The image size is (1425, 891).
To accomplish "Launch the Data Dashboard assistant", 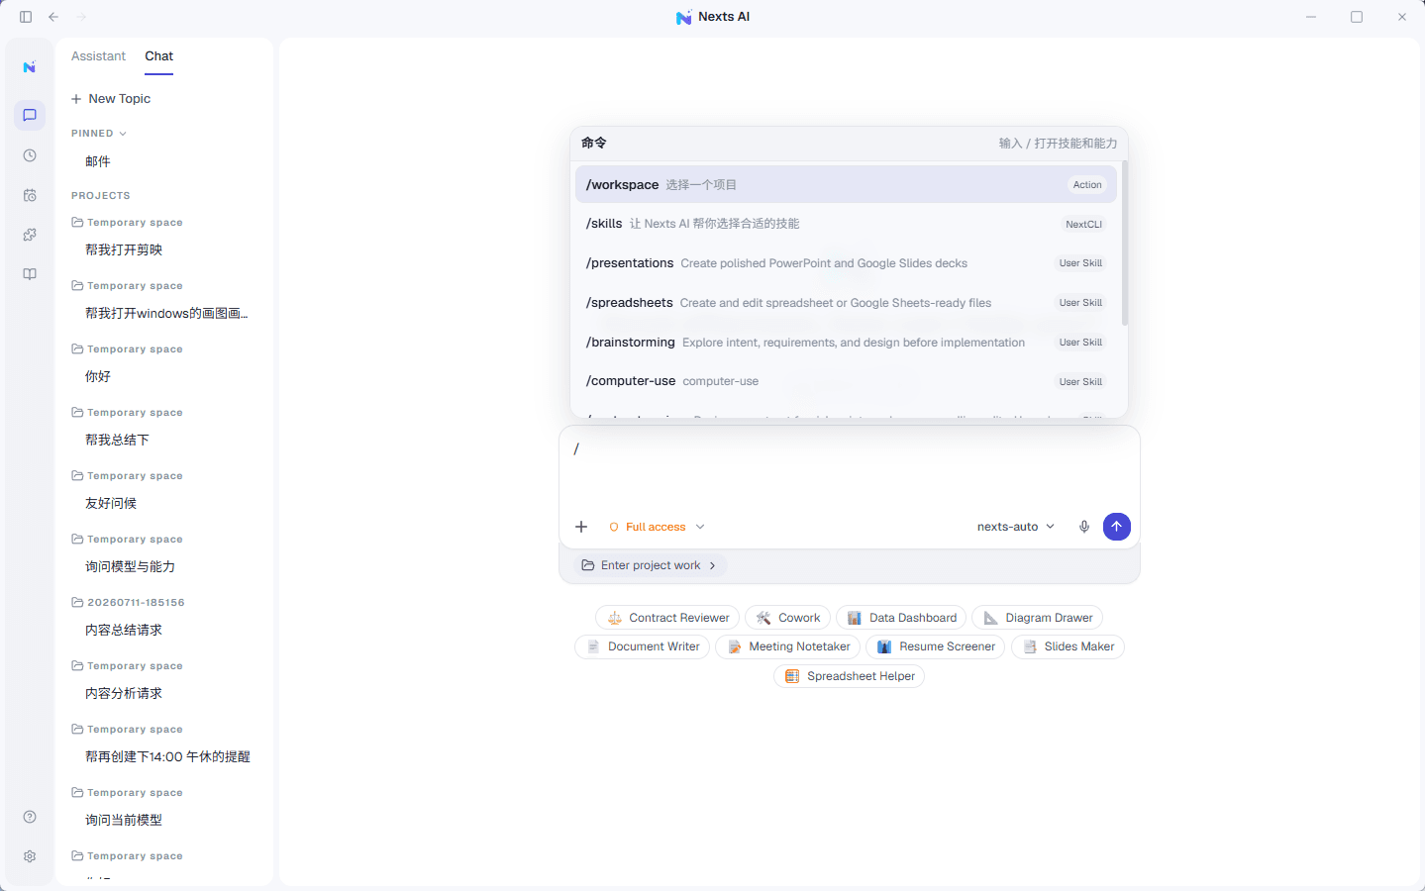I will click(901, 618).
